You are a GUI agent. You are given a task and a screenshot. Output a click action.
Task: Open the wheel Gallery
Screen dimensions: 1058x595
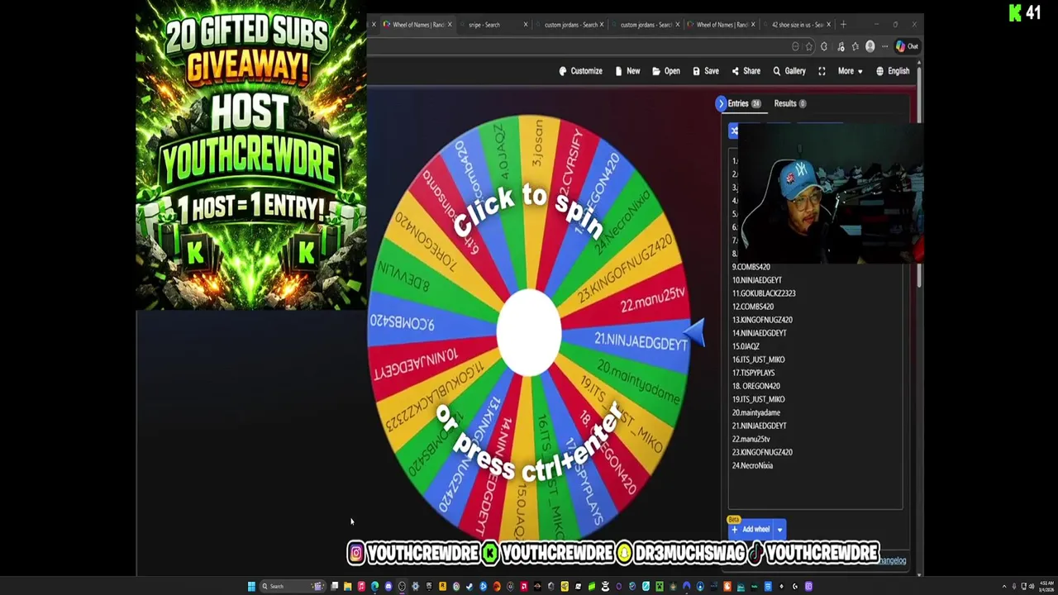(789, 71)
